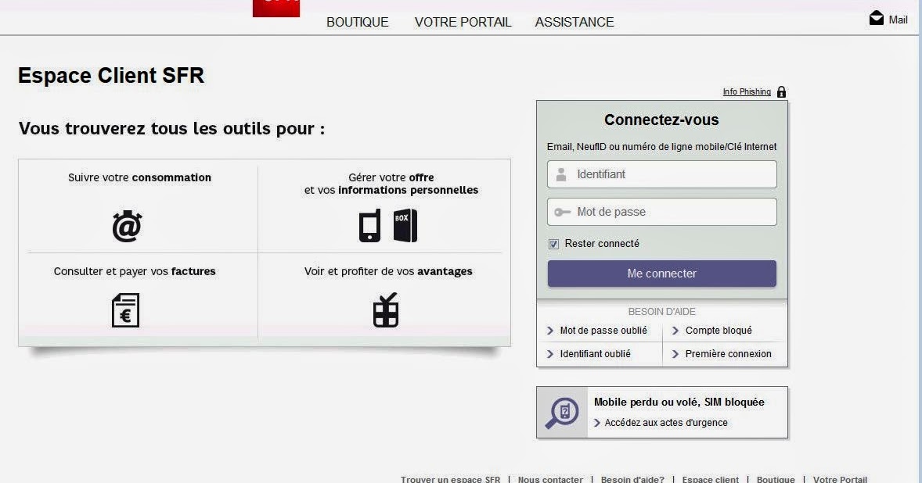Image resolution: width=922 pixels, height=483 pixels.
Task: Open footer link Trouver un espace SFR
Action: click(450, 479)
